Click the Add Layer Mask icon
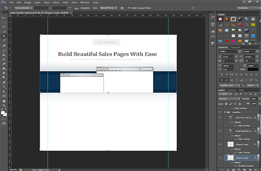 coord(234,170)
